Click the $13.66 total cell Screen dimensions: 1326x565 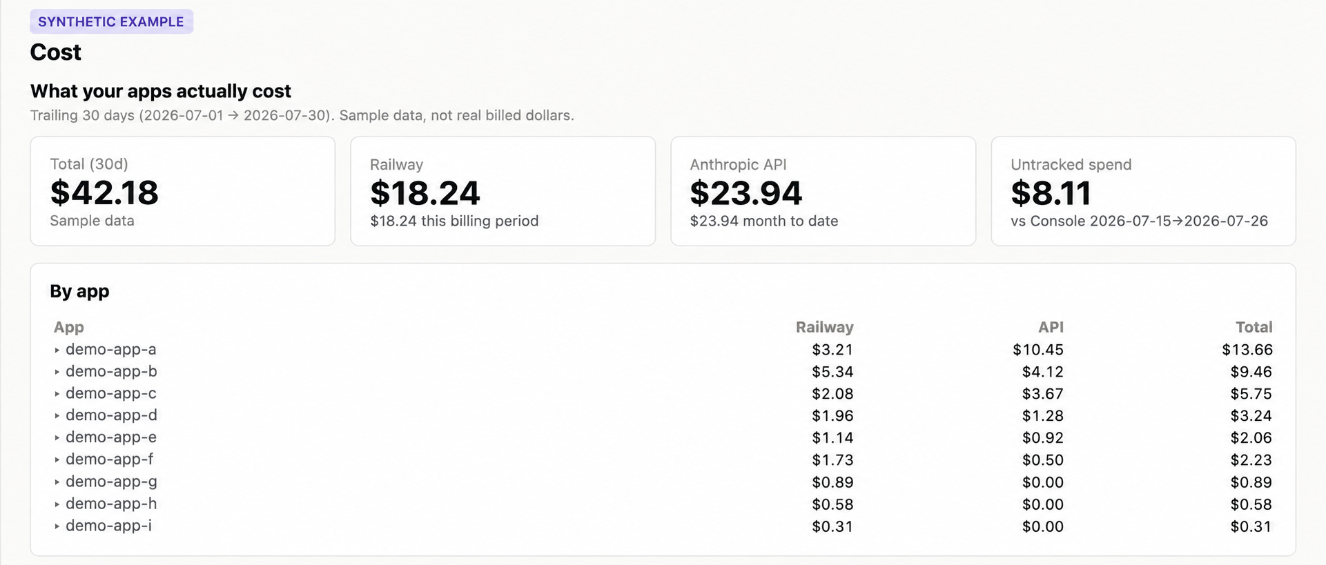pyautogui.click(x=1247, y=350)
